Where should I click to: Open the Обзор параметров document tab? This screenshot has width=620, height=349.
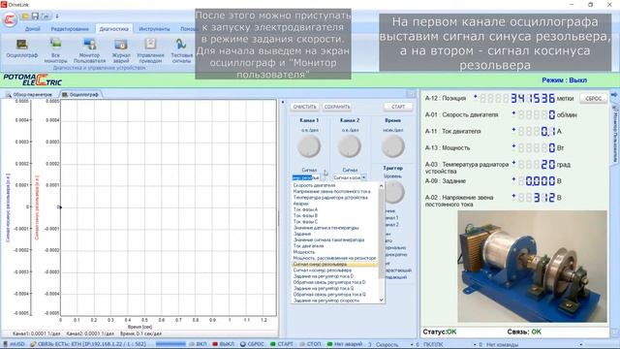(29, 95)
